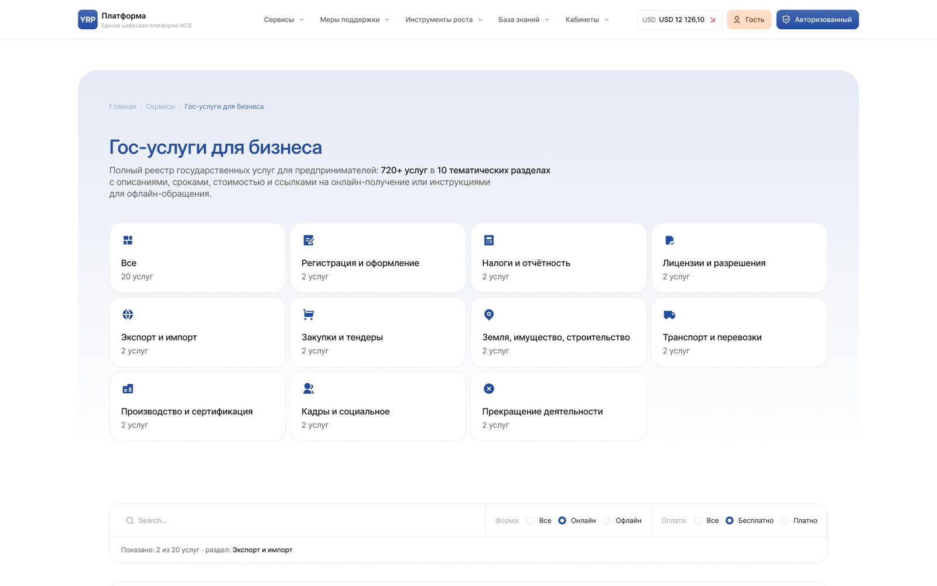Open the Налоги и отчётность card label

tap(526, 263)
